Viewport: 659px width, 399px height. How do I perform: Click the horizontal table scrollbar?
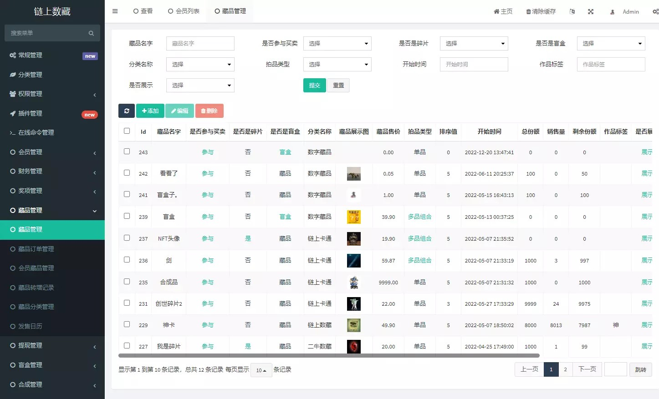click(x=328, y=356)
